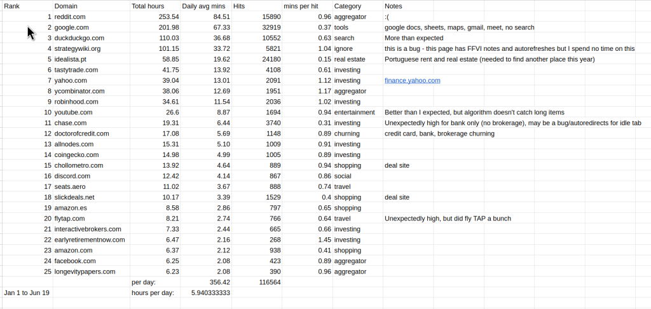The width and height of the screenshot is (651, 309).
Task: Click the 'did fly TAP a bunch' note
Action: (448, 219)
